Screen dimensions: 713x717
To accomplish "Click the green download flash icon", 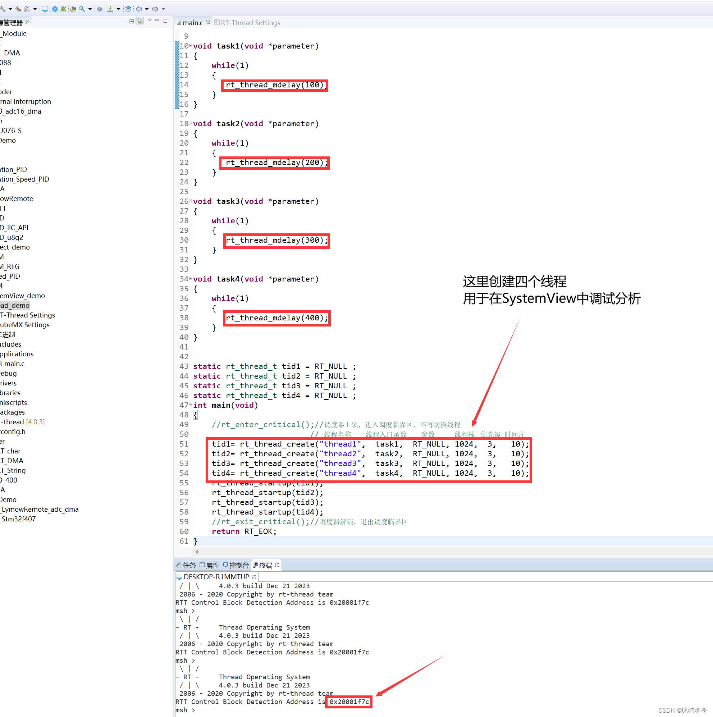I will pos(110,9).
